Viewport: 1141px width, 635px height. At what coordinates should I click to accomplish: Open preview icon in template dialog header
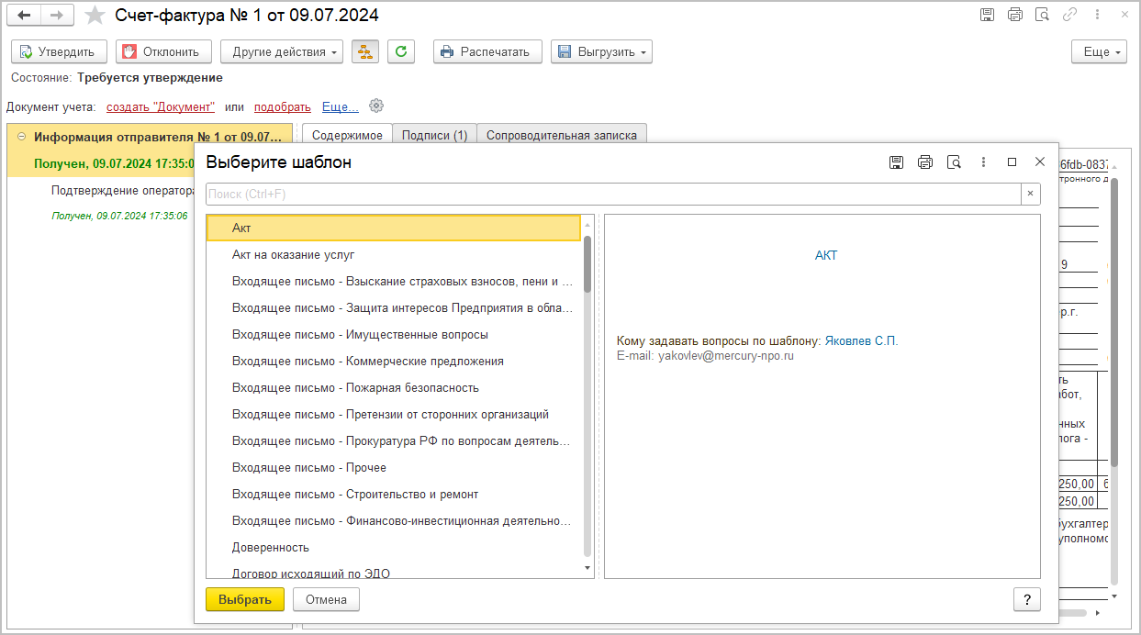point(954,162)
